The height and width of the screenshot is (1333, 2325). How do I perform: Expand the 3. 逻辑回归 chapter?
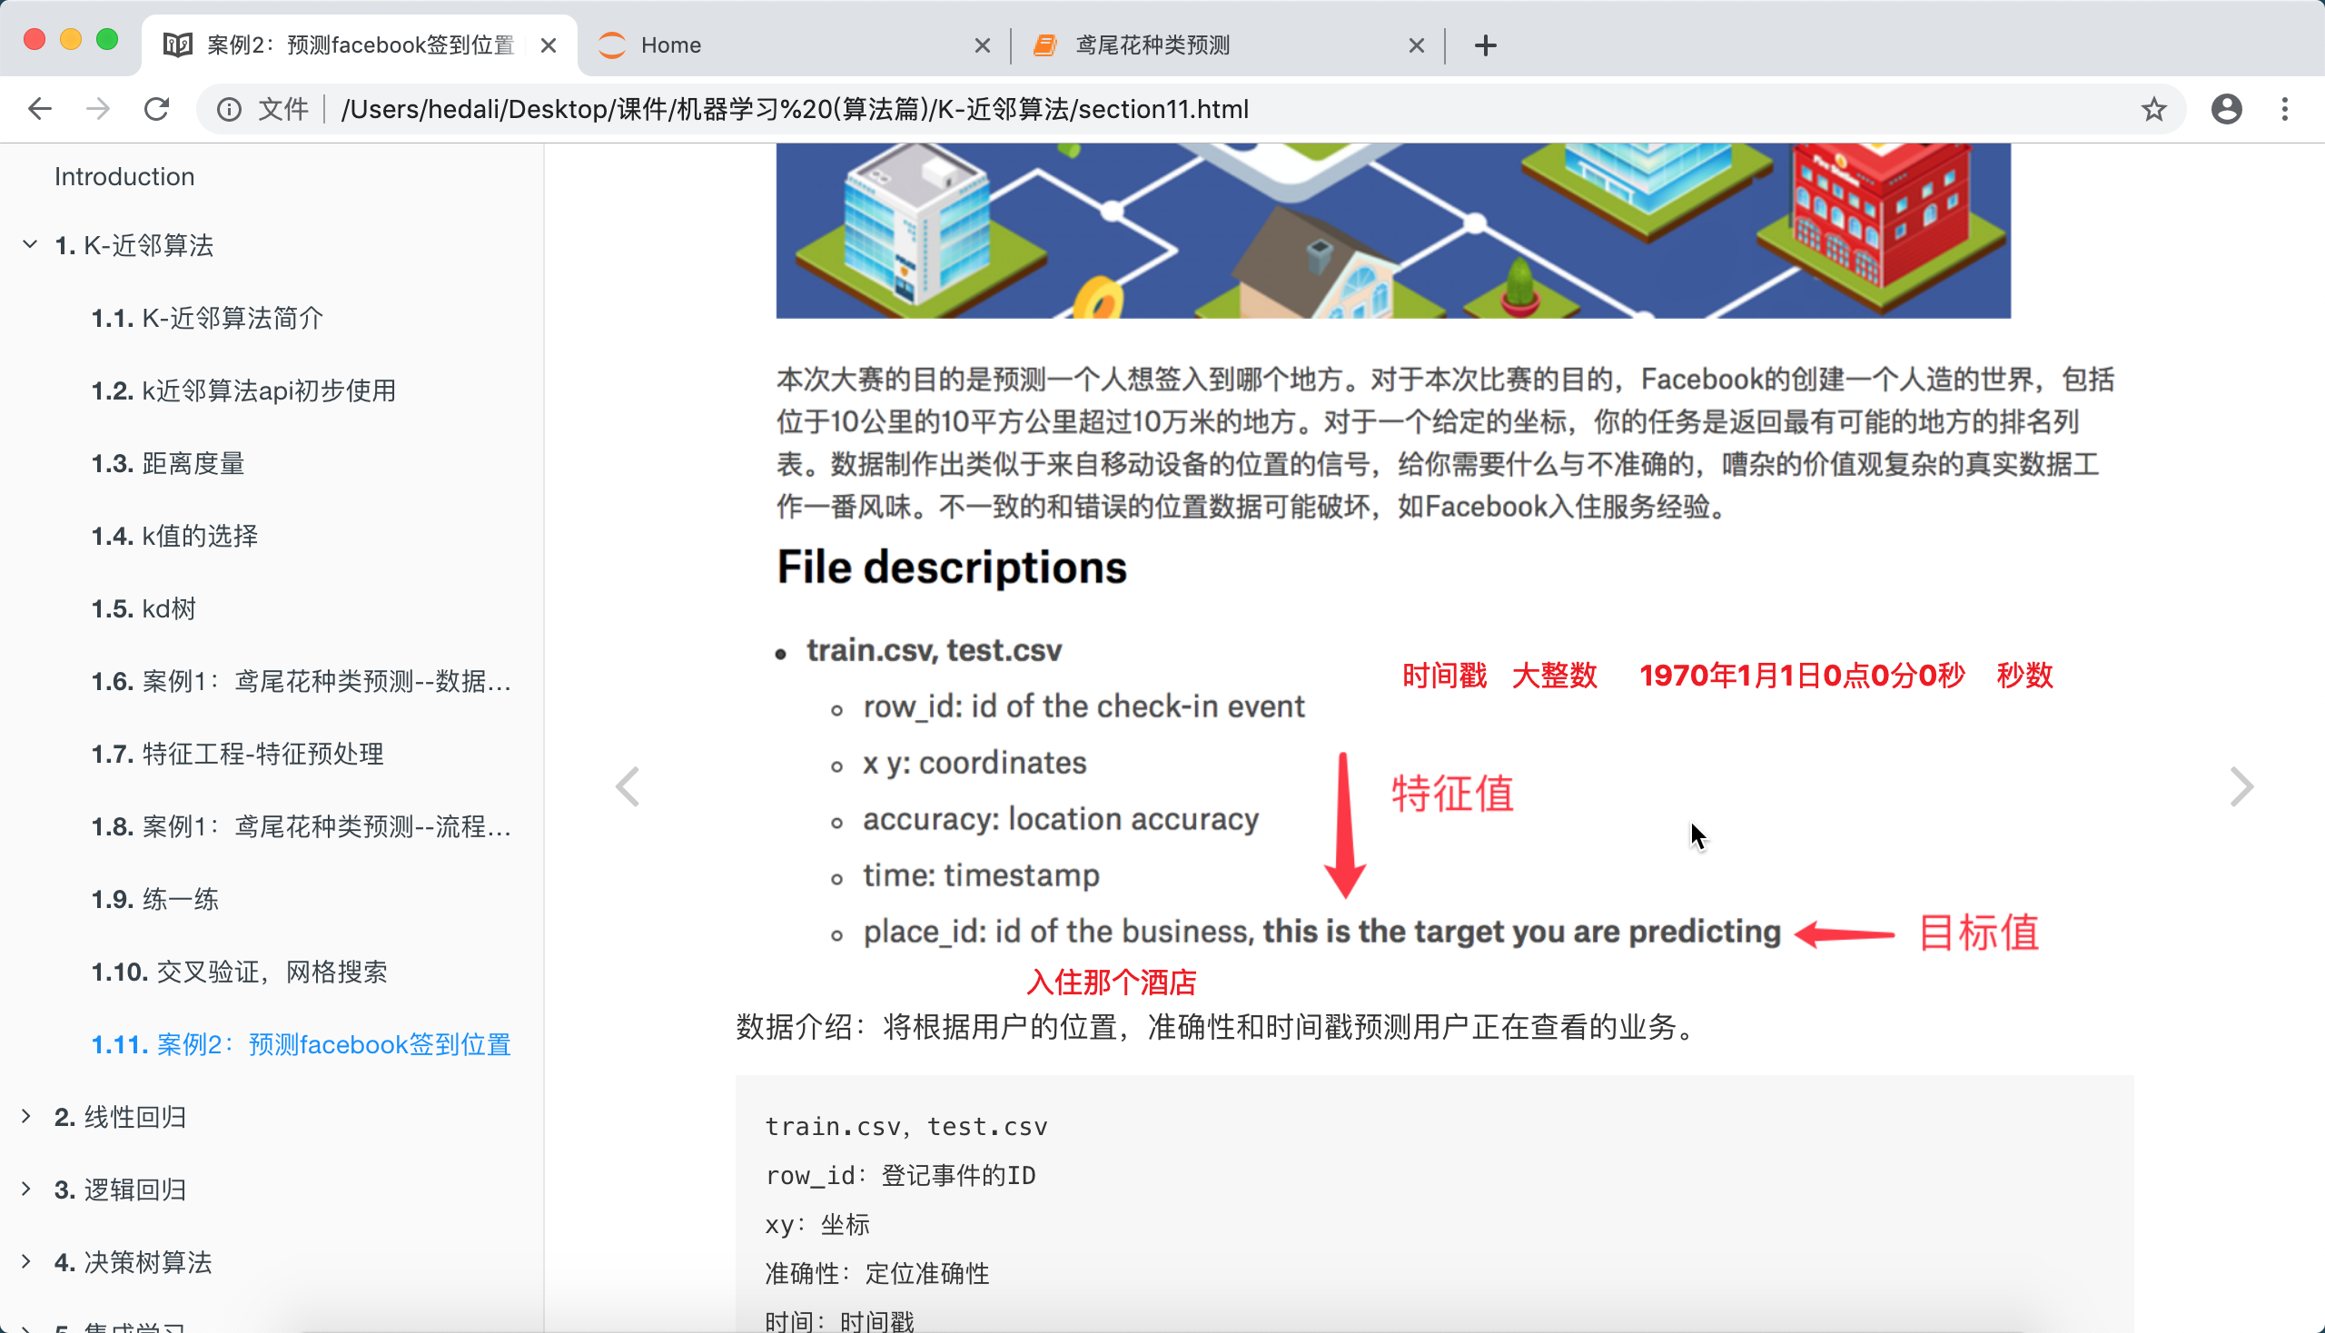[x=26, y=1189]
